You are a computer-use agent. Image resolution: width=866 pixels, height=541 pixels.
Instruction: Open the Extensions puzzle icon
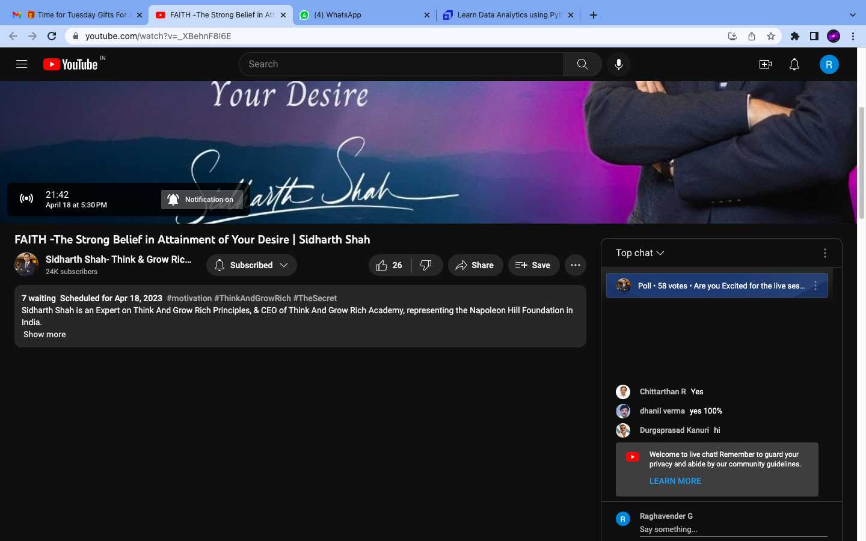click(x=794, y=36)
